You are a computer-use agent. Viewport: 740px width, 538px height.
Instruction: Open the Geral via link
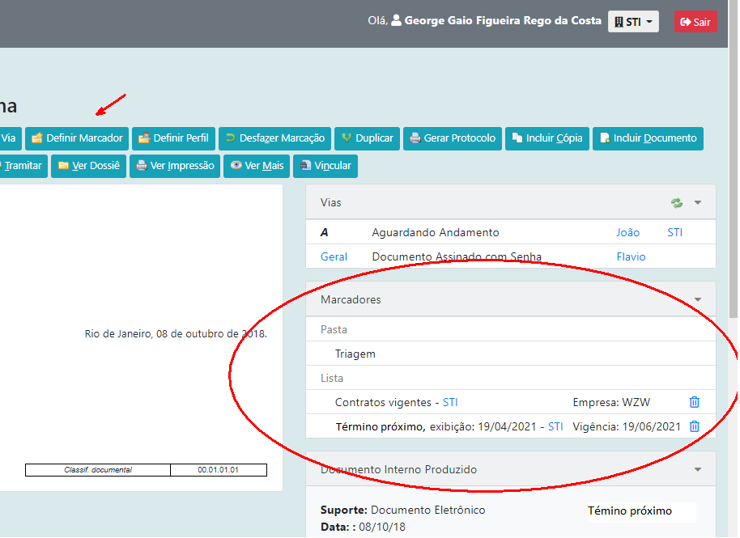click(334, 256)
